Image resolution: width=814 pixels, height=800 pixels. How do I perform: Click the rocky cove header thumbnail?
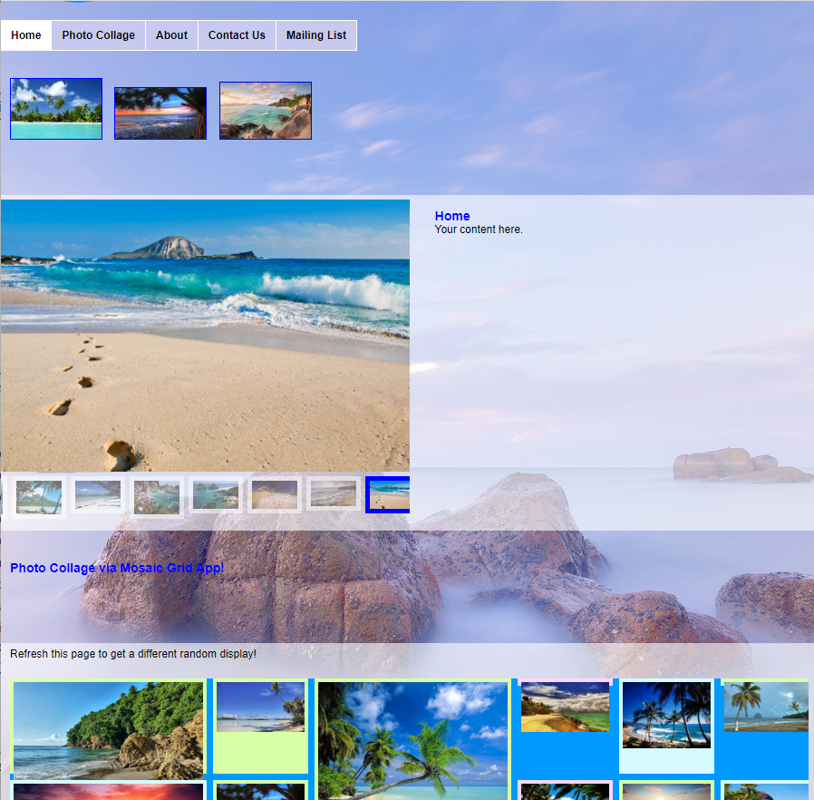(x=266, y=111)
